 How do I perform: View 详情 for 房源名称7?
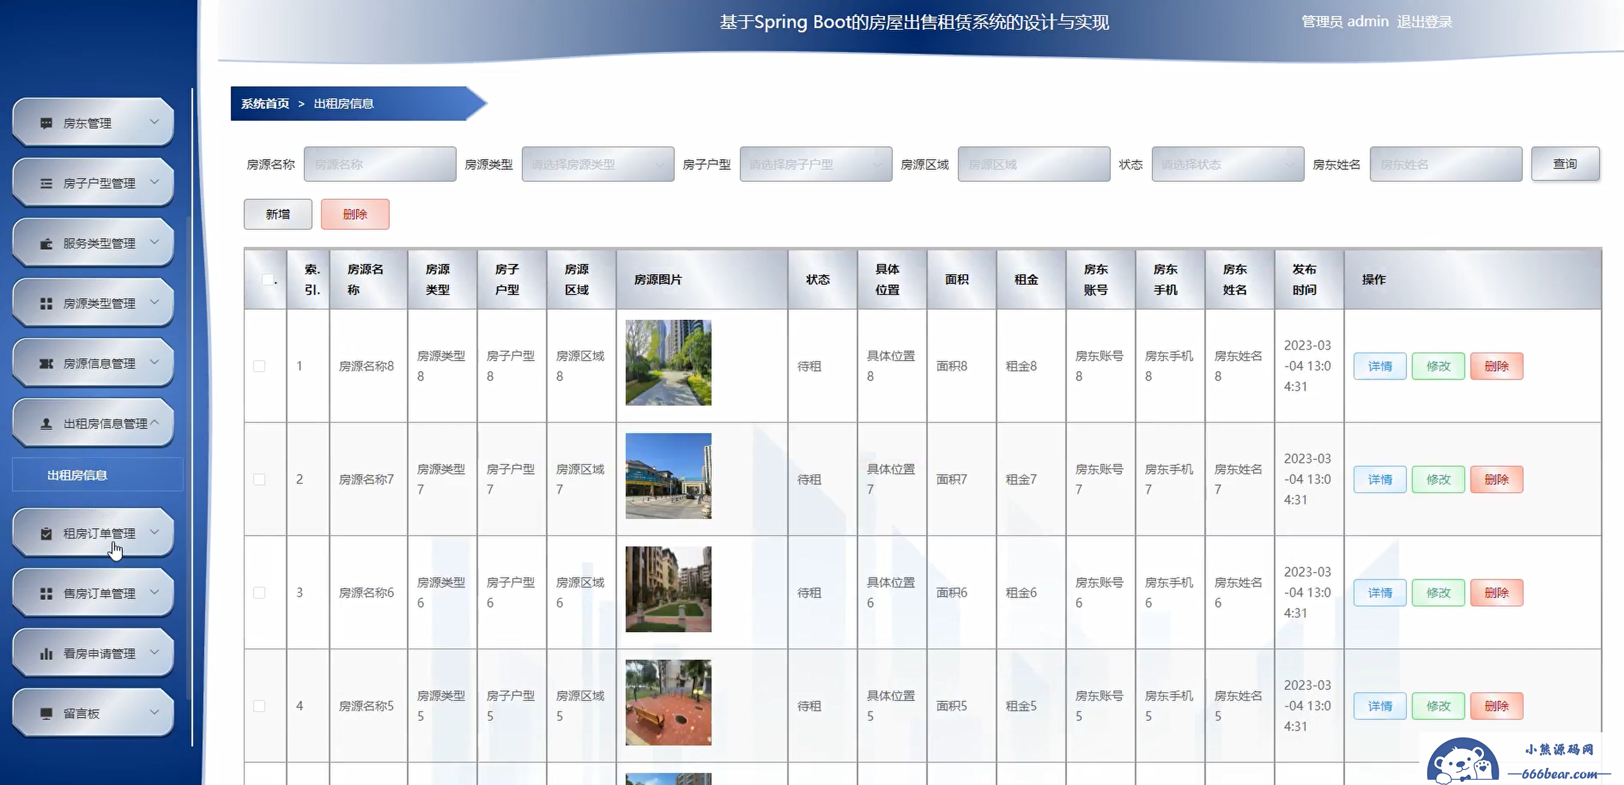click(x=1380, y=479)
